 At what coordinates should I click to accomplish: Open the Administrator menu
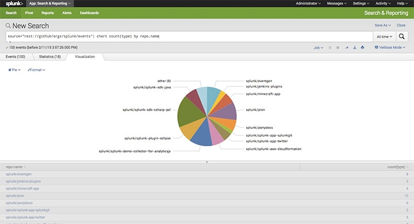pyautogui.click(x=308, y=3)
